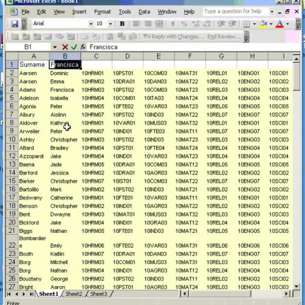Apply yellow Fill Color bucket
This screenshot has width=305, height=305.
(264, 24)
